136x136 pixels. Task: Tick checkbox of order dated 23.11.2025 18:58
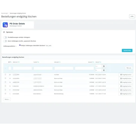[x=5, y=86]
